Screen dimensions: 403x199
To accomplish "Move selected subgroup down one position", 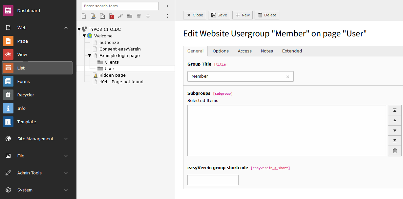I will click(395, 130).
